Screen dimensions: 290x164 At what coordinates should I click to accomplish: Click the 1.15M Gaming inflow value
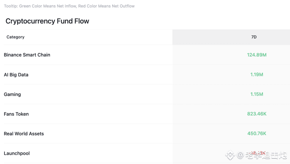point(257,94)
